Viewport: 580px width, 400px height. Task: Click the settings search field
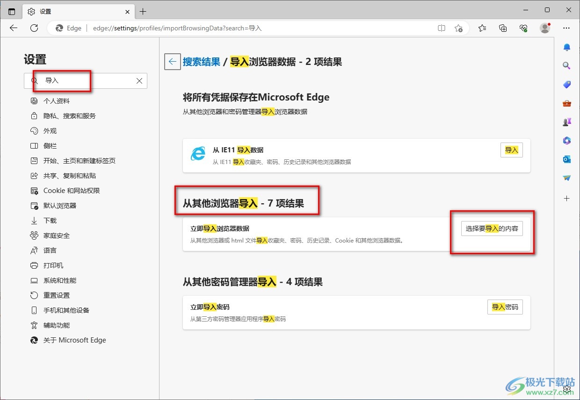[x=86, y=81]
